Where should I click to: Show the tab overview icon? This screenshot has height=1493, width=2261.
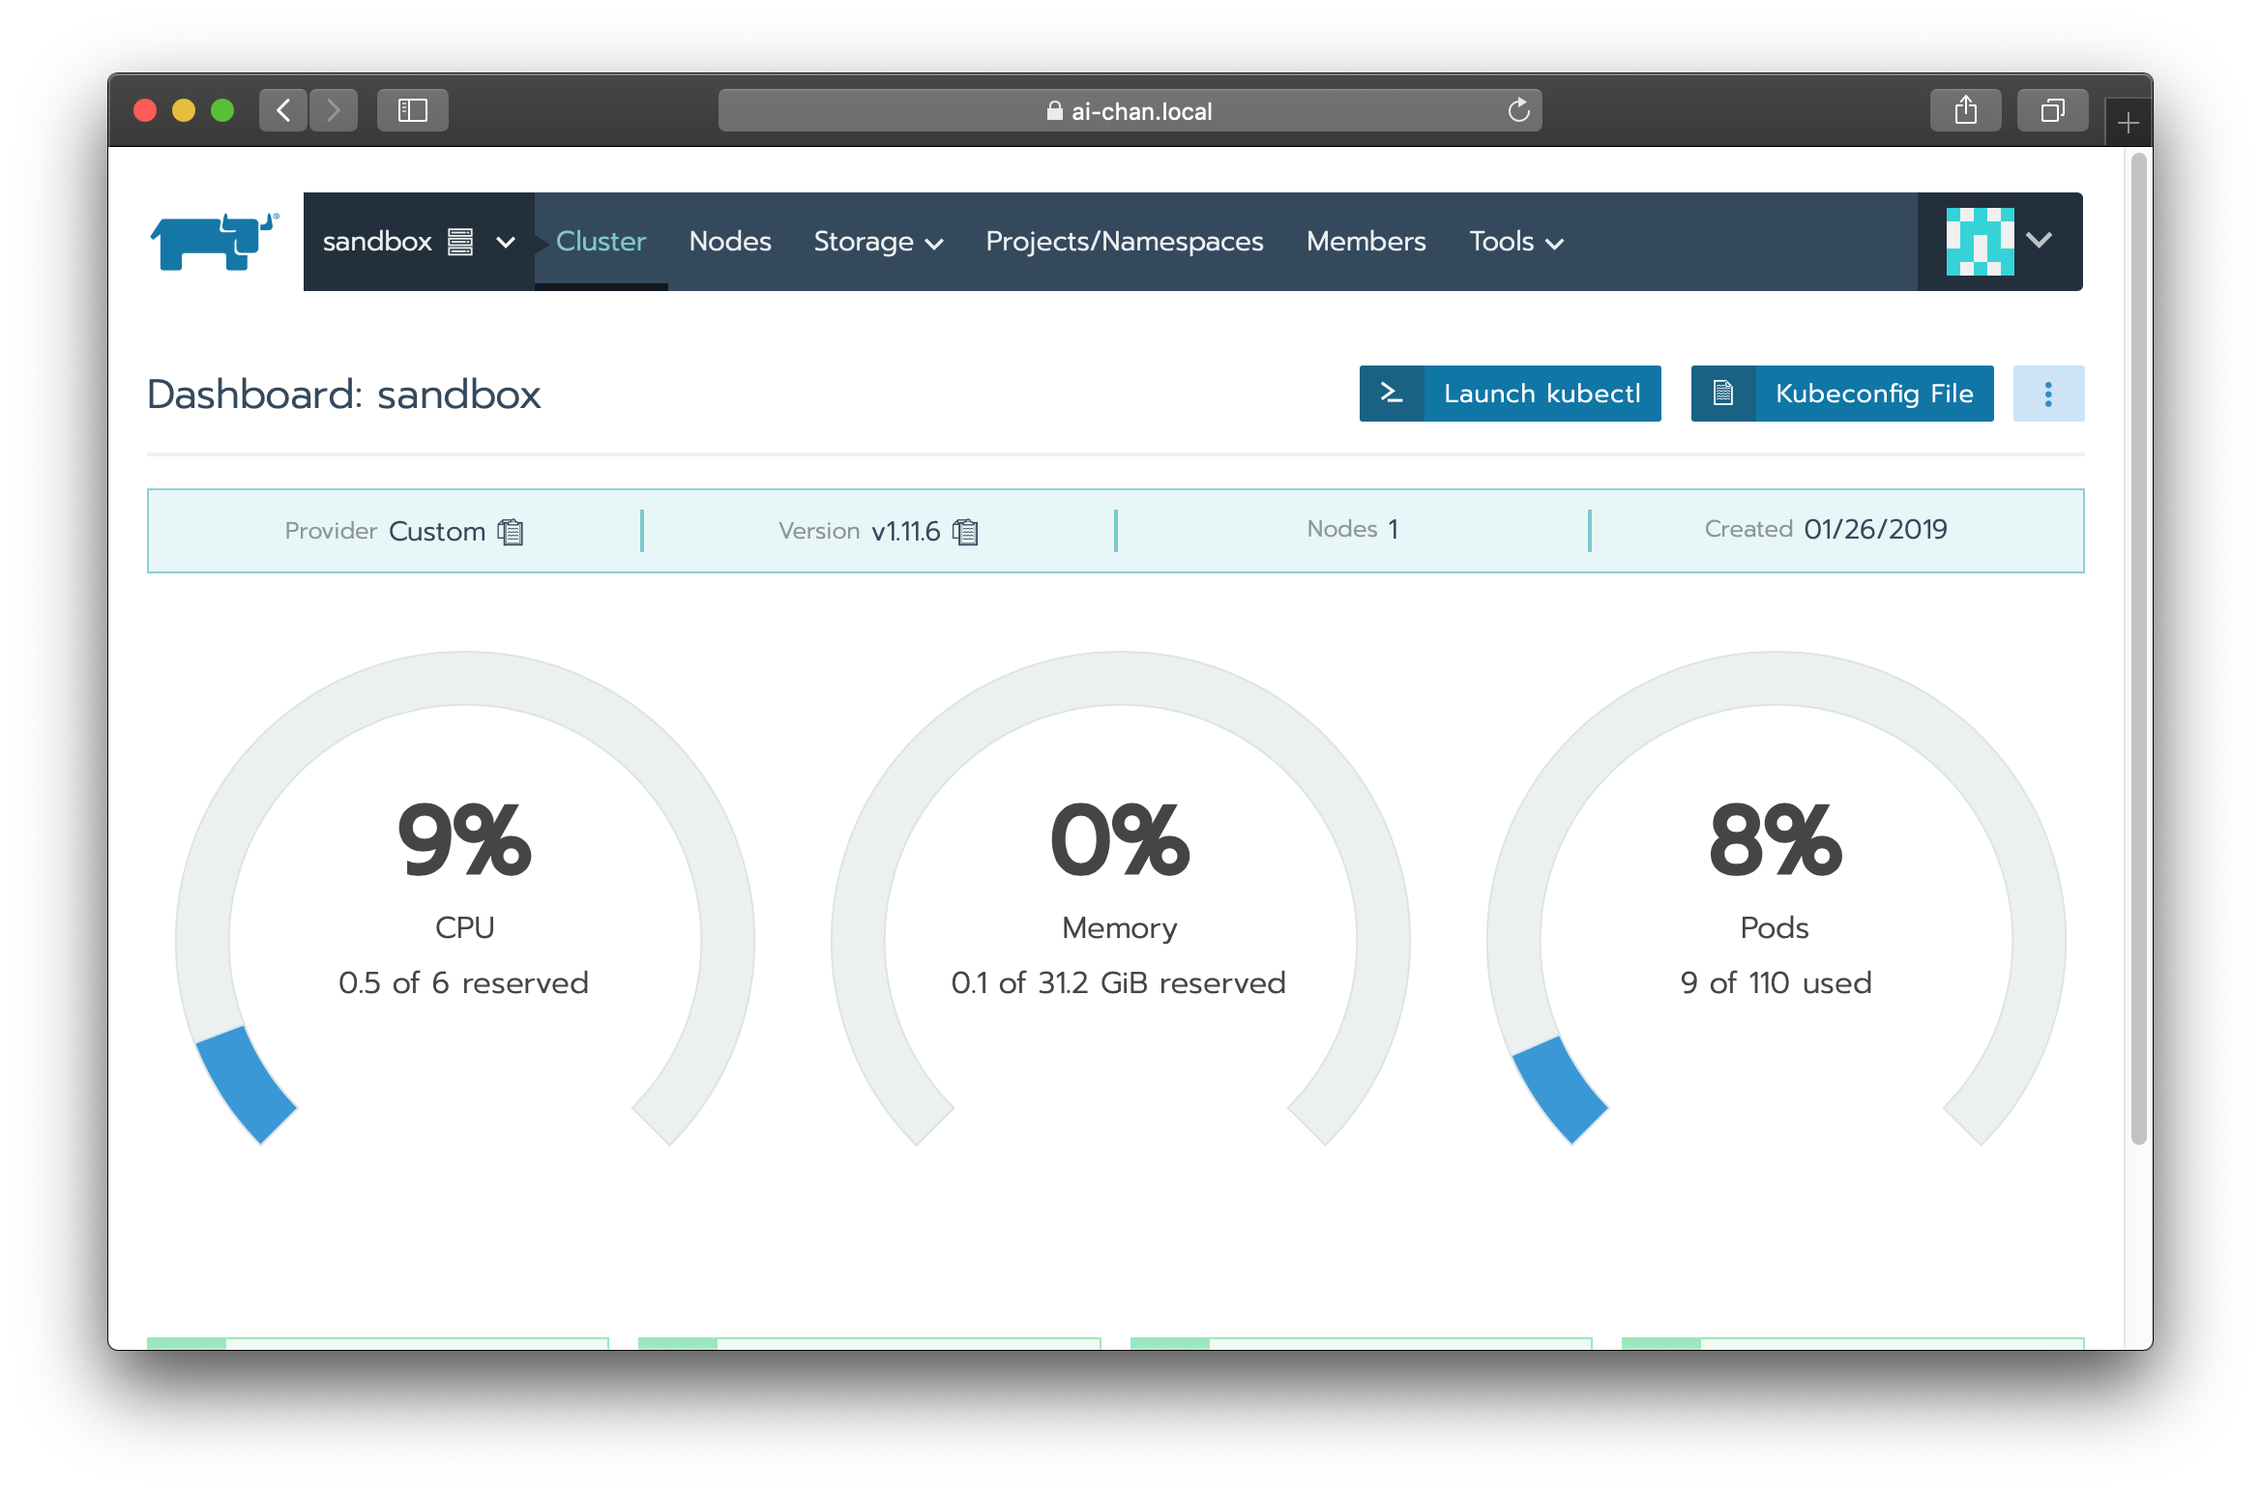pyautogui.click(x=2052, y=110)
